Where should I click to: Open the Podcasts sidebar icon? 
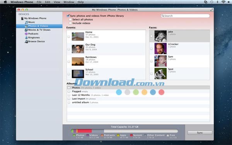point(26,34)
